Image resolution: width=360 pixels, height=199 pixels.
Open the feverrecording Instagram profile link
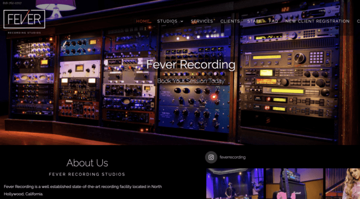click(233, 158)
